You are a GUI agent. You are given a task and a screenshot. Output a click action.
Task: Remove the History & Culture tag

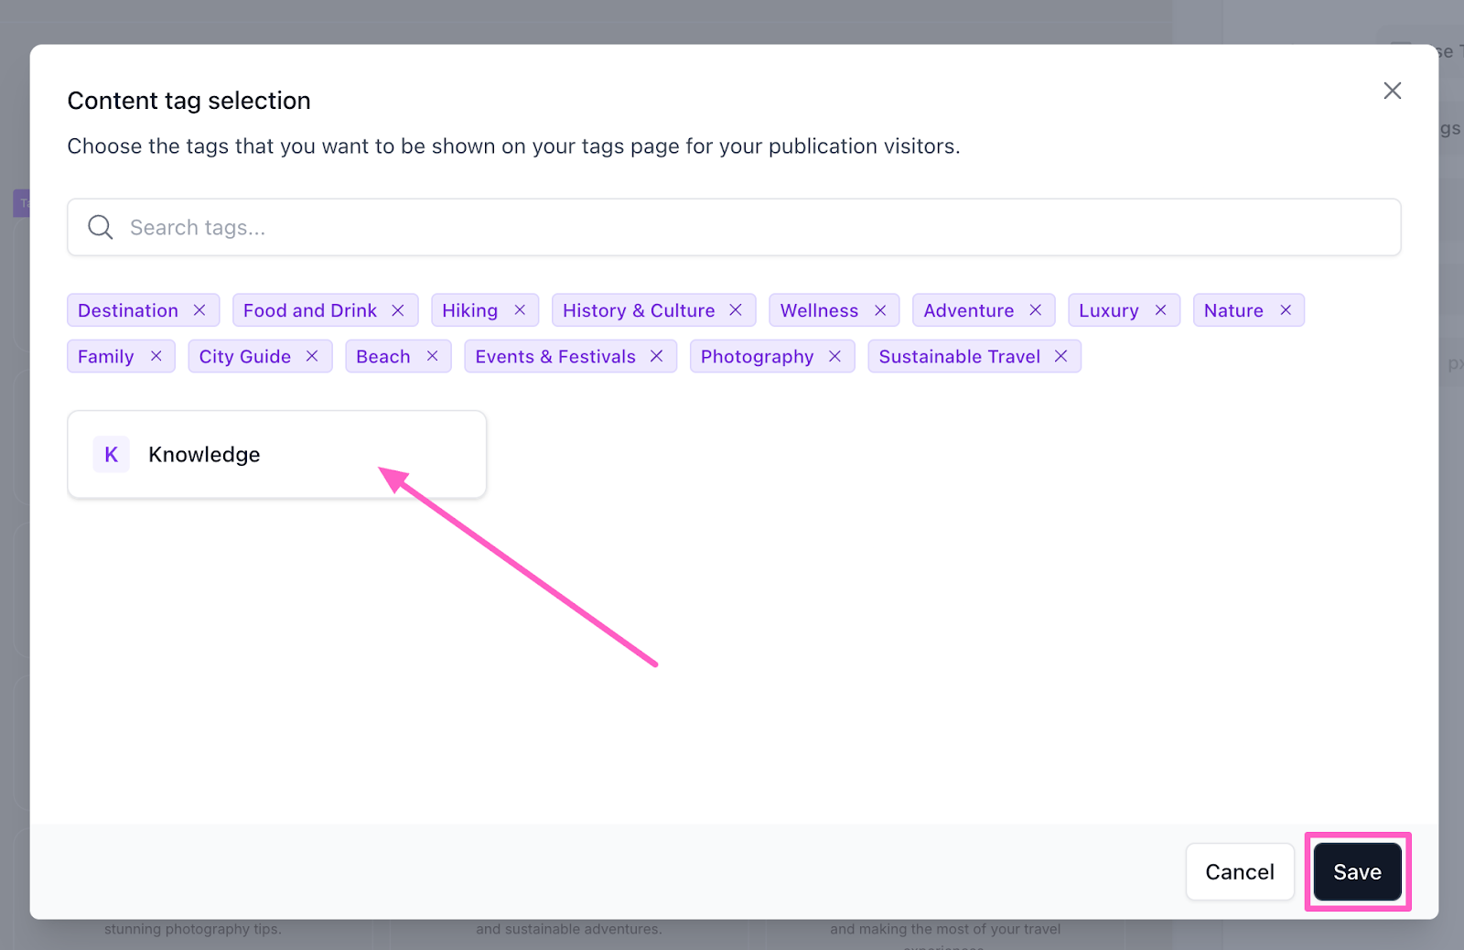pos(736,310)
